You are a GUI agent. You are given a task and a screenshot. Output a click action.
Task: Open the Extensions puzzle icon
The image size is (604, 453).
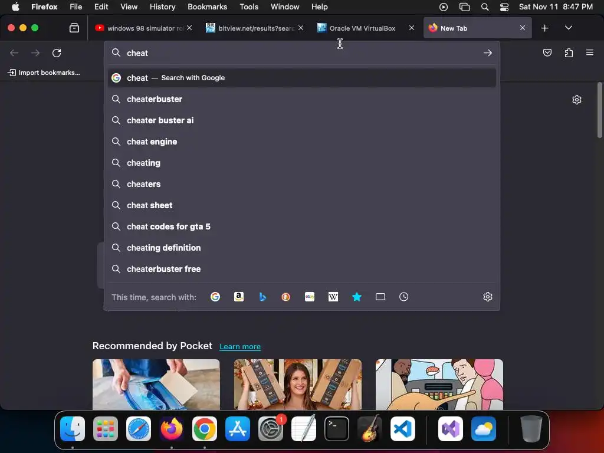[x=569, y=52]
